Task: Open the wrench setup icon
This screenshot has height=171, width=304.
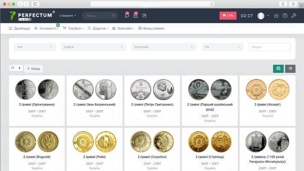Action: (x=294, y=15)
